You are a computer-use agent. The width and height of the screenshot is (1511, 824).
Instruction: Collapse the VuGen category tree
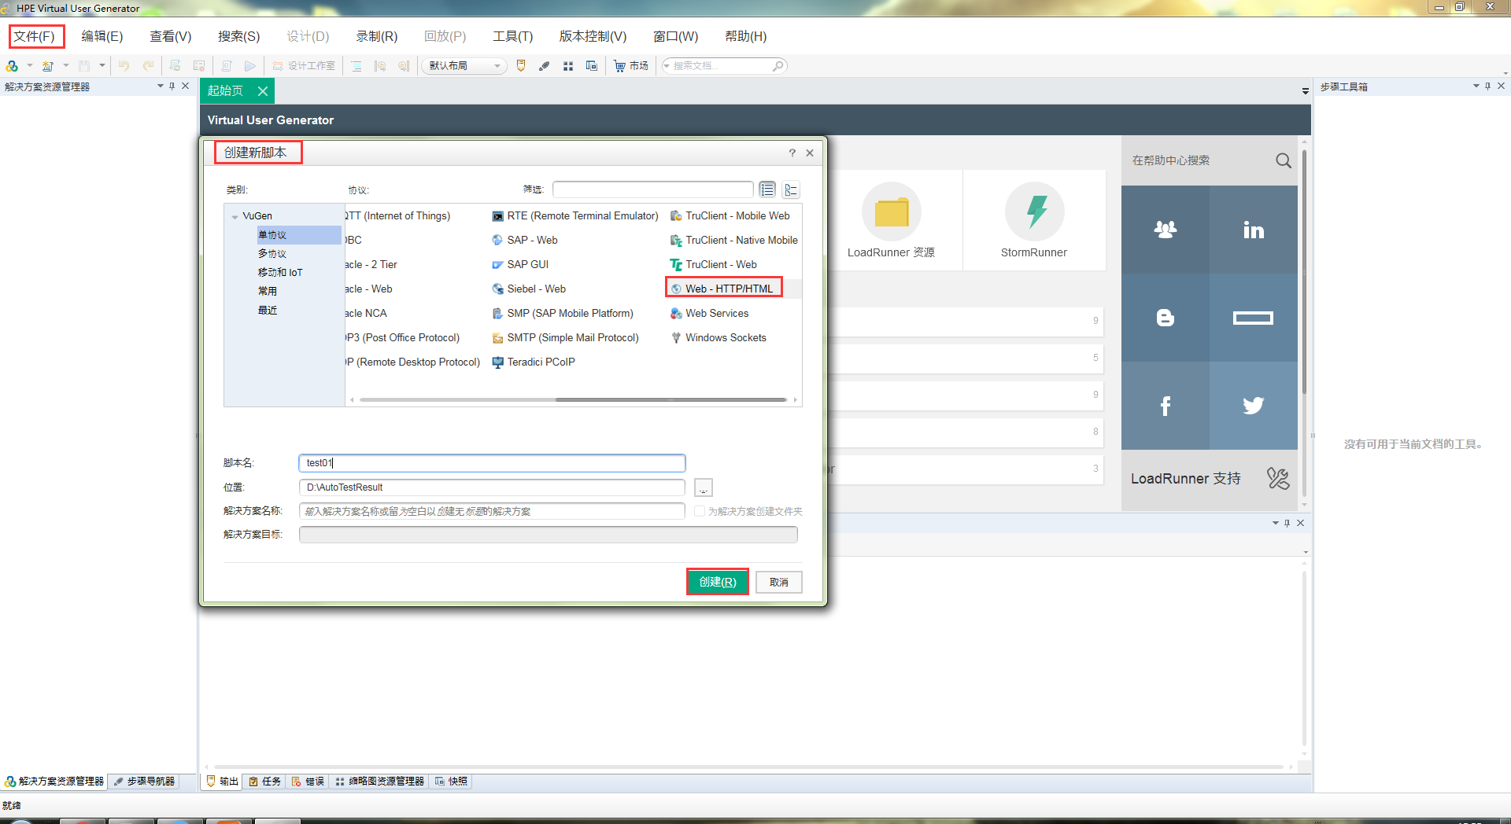point(235,215)
